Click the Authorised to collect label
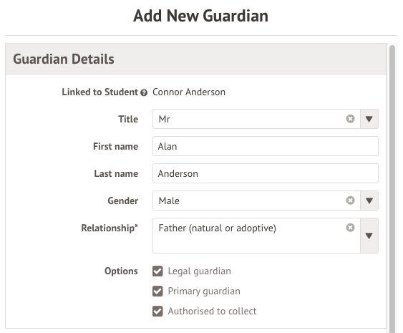Screen dimensions: 403x333 (x=212, y=311)
